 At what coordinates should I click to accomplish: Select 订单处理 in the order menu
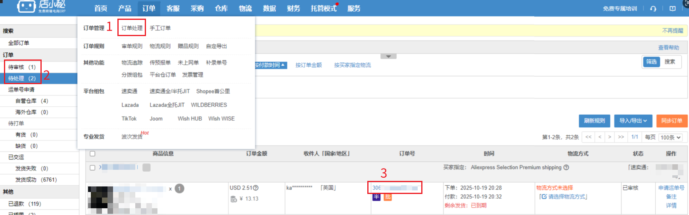pyautogui.click(x=132, y=28)
